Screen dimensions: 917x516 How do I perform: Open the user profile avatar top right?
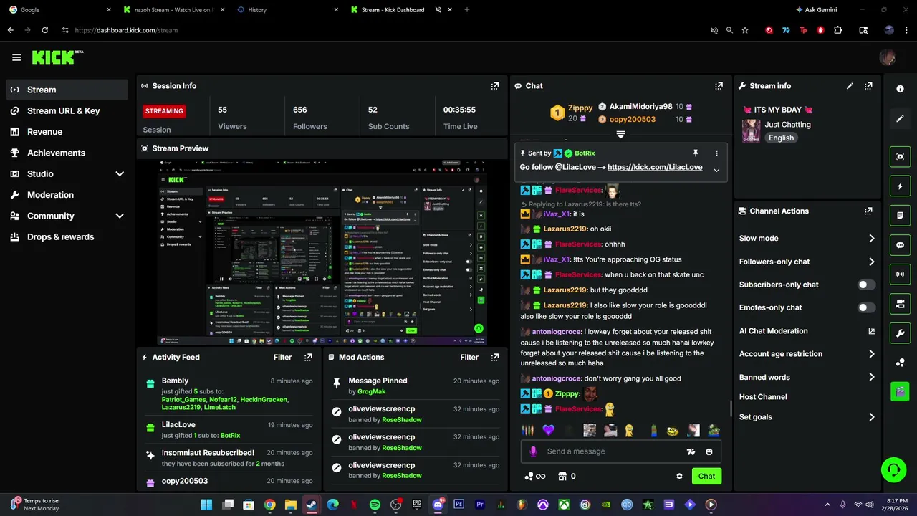[888, 57]
